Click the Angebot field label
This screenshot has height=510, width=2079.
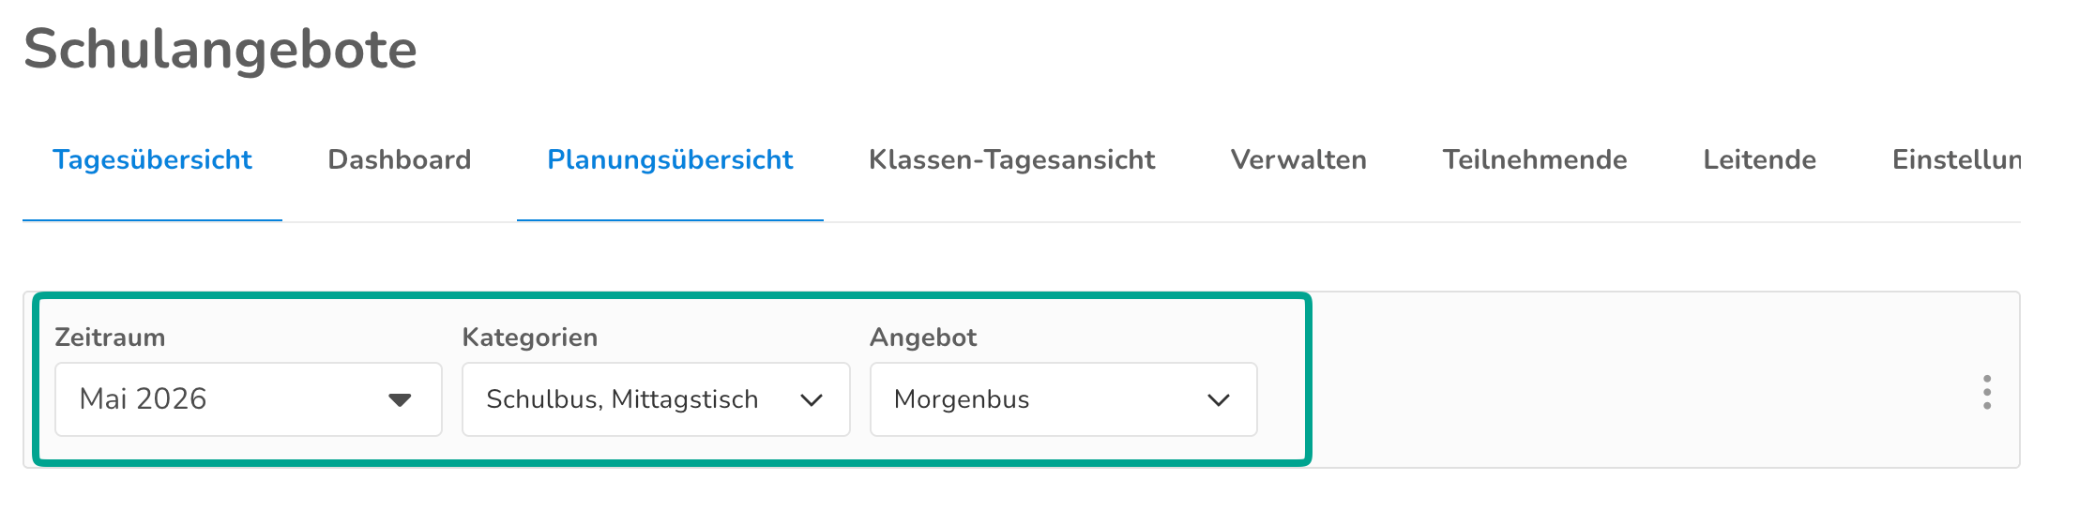[923, 337]
